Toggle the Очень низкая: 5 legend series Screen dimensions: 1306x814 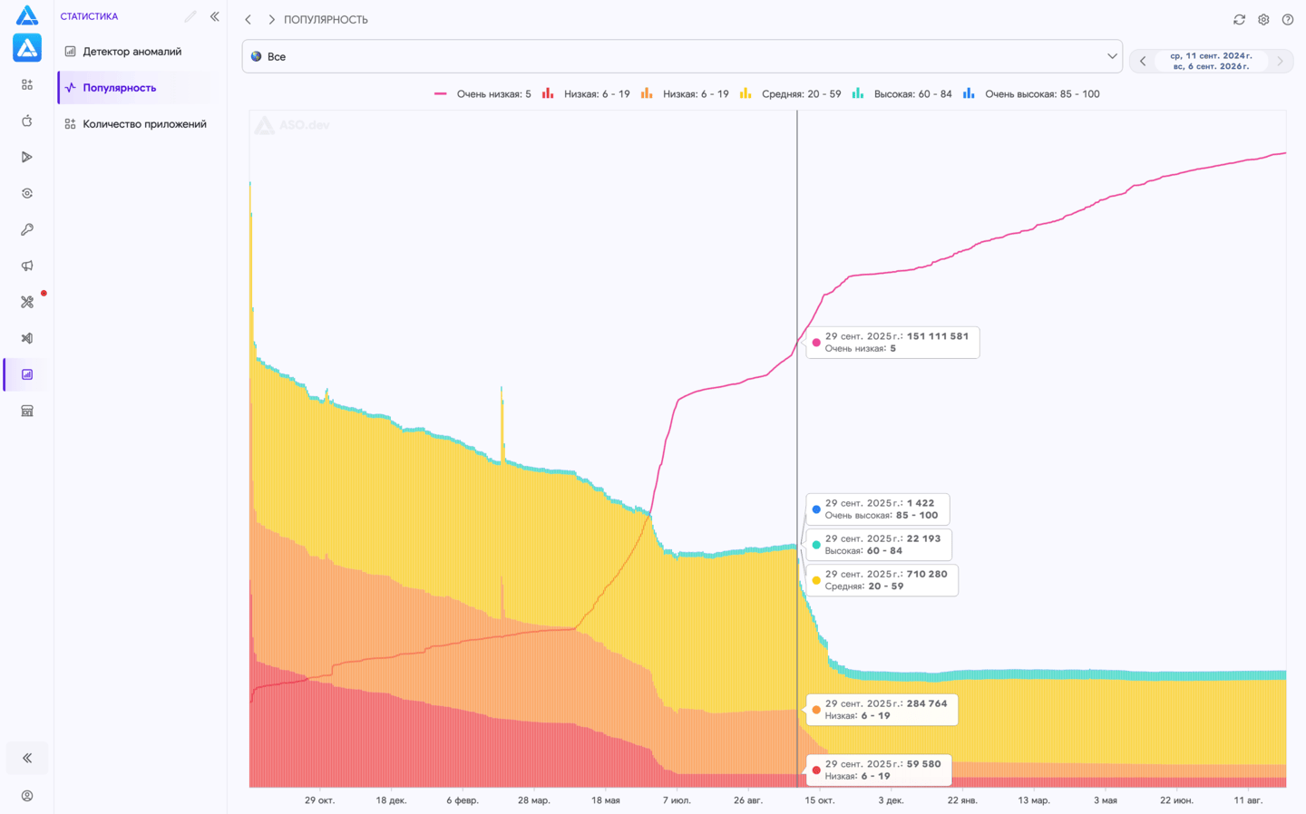(482, 94)
